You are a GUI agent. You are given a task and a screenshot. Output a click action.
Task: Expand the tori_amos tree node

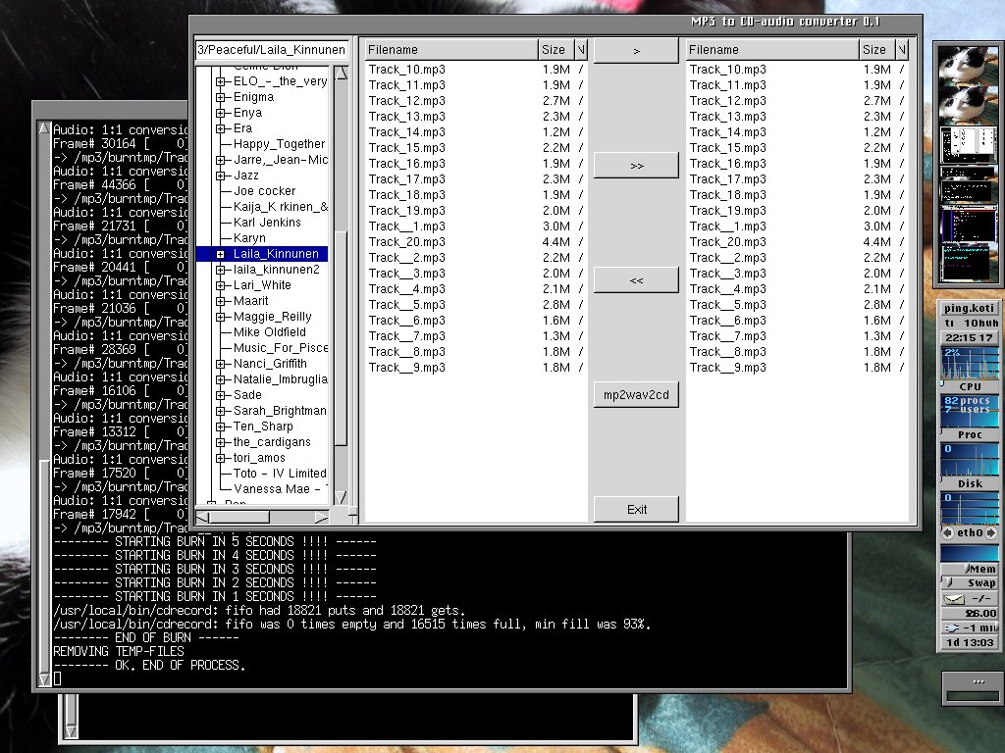[222, 458]
